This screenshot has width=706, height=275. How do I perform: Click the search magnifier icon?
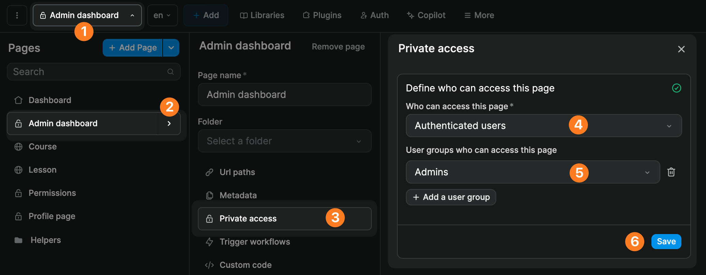click(171, 72)
